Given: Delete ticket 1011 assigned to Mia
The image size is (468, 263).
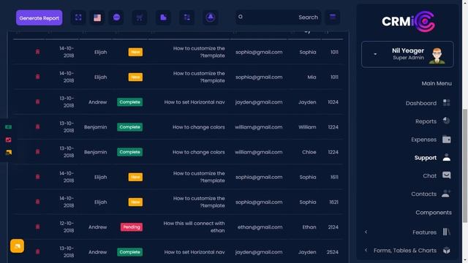Looking at the screenshot, I should pyautogui.click(x=37, y=77).
